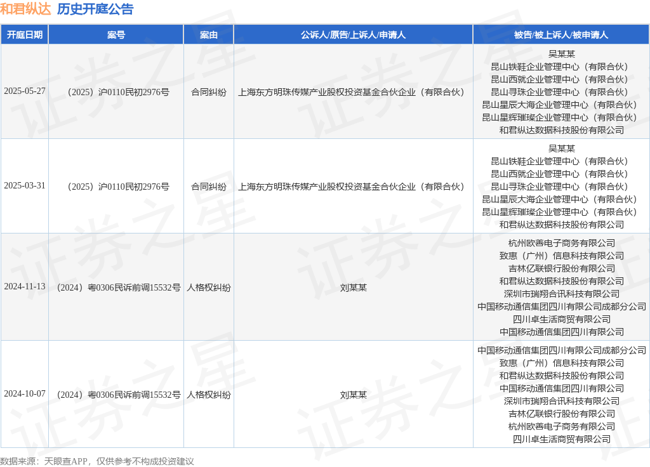Screen dimensions: 650x467
Task: Click "和君纵达数据科技股份有限公司" in the 2024-11-13 row
Action: coord(561,281)
